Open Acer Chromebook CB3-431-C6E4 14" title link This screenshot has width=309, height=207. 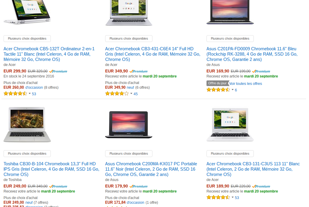153,54
